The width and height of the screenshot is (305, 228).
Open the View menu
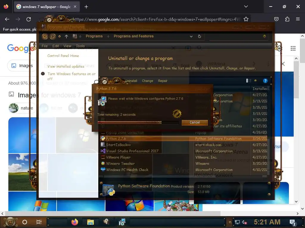point(67,46)
